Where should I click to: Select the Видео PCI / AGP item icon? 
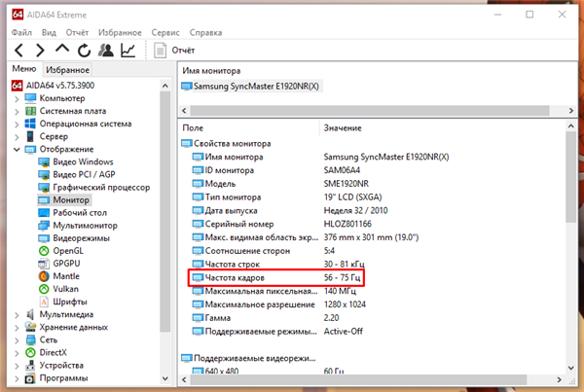[x=44, y=175]
